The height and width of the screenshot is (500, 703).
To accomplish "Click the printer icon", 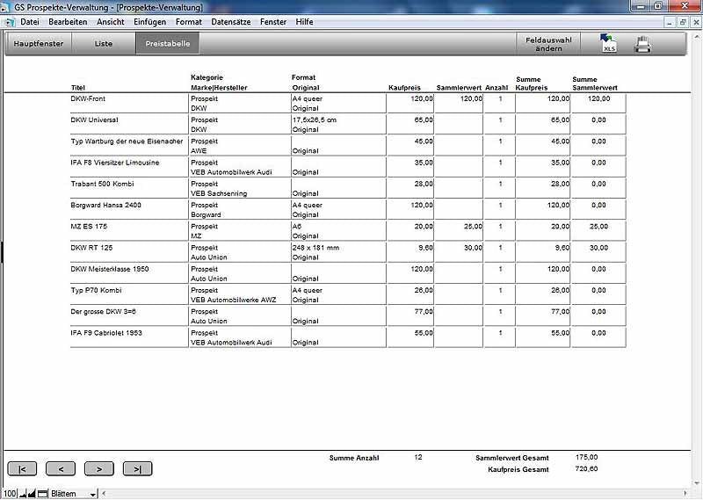I will click(x=642, y=45).
